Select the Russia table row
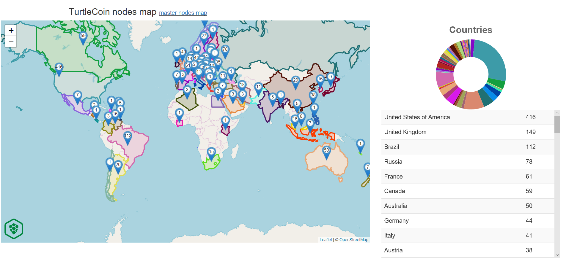The width and height of the screenshot is (566, 269). pos(468,162)
